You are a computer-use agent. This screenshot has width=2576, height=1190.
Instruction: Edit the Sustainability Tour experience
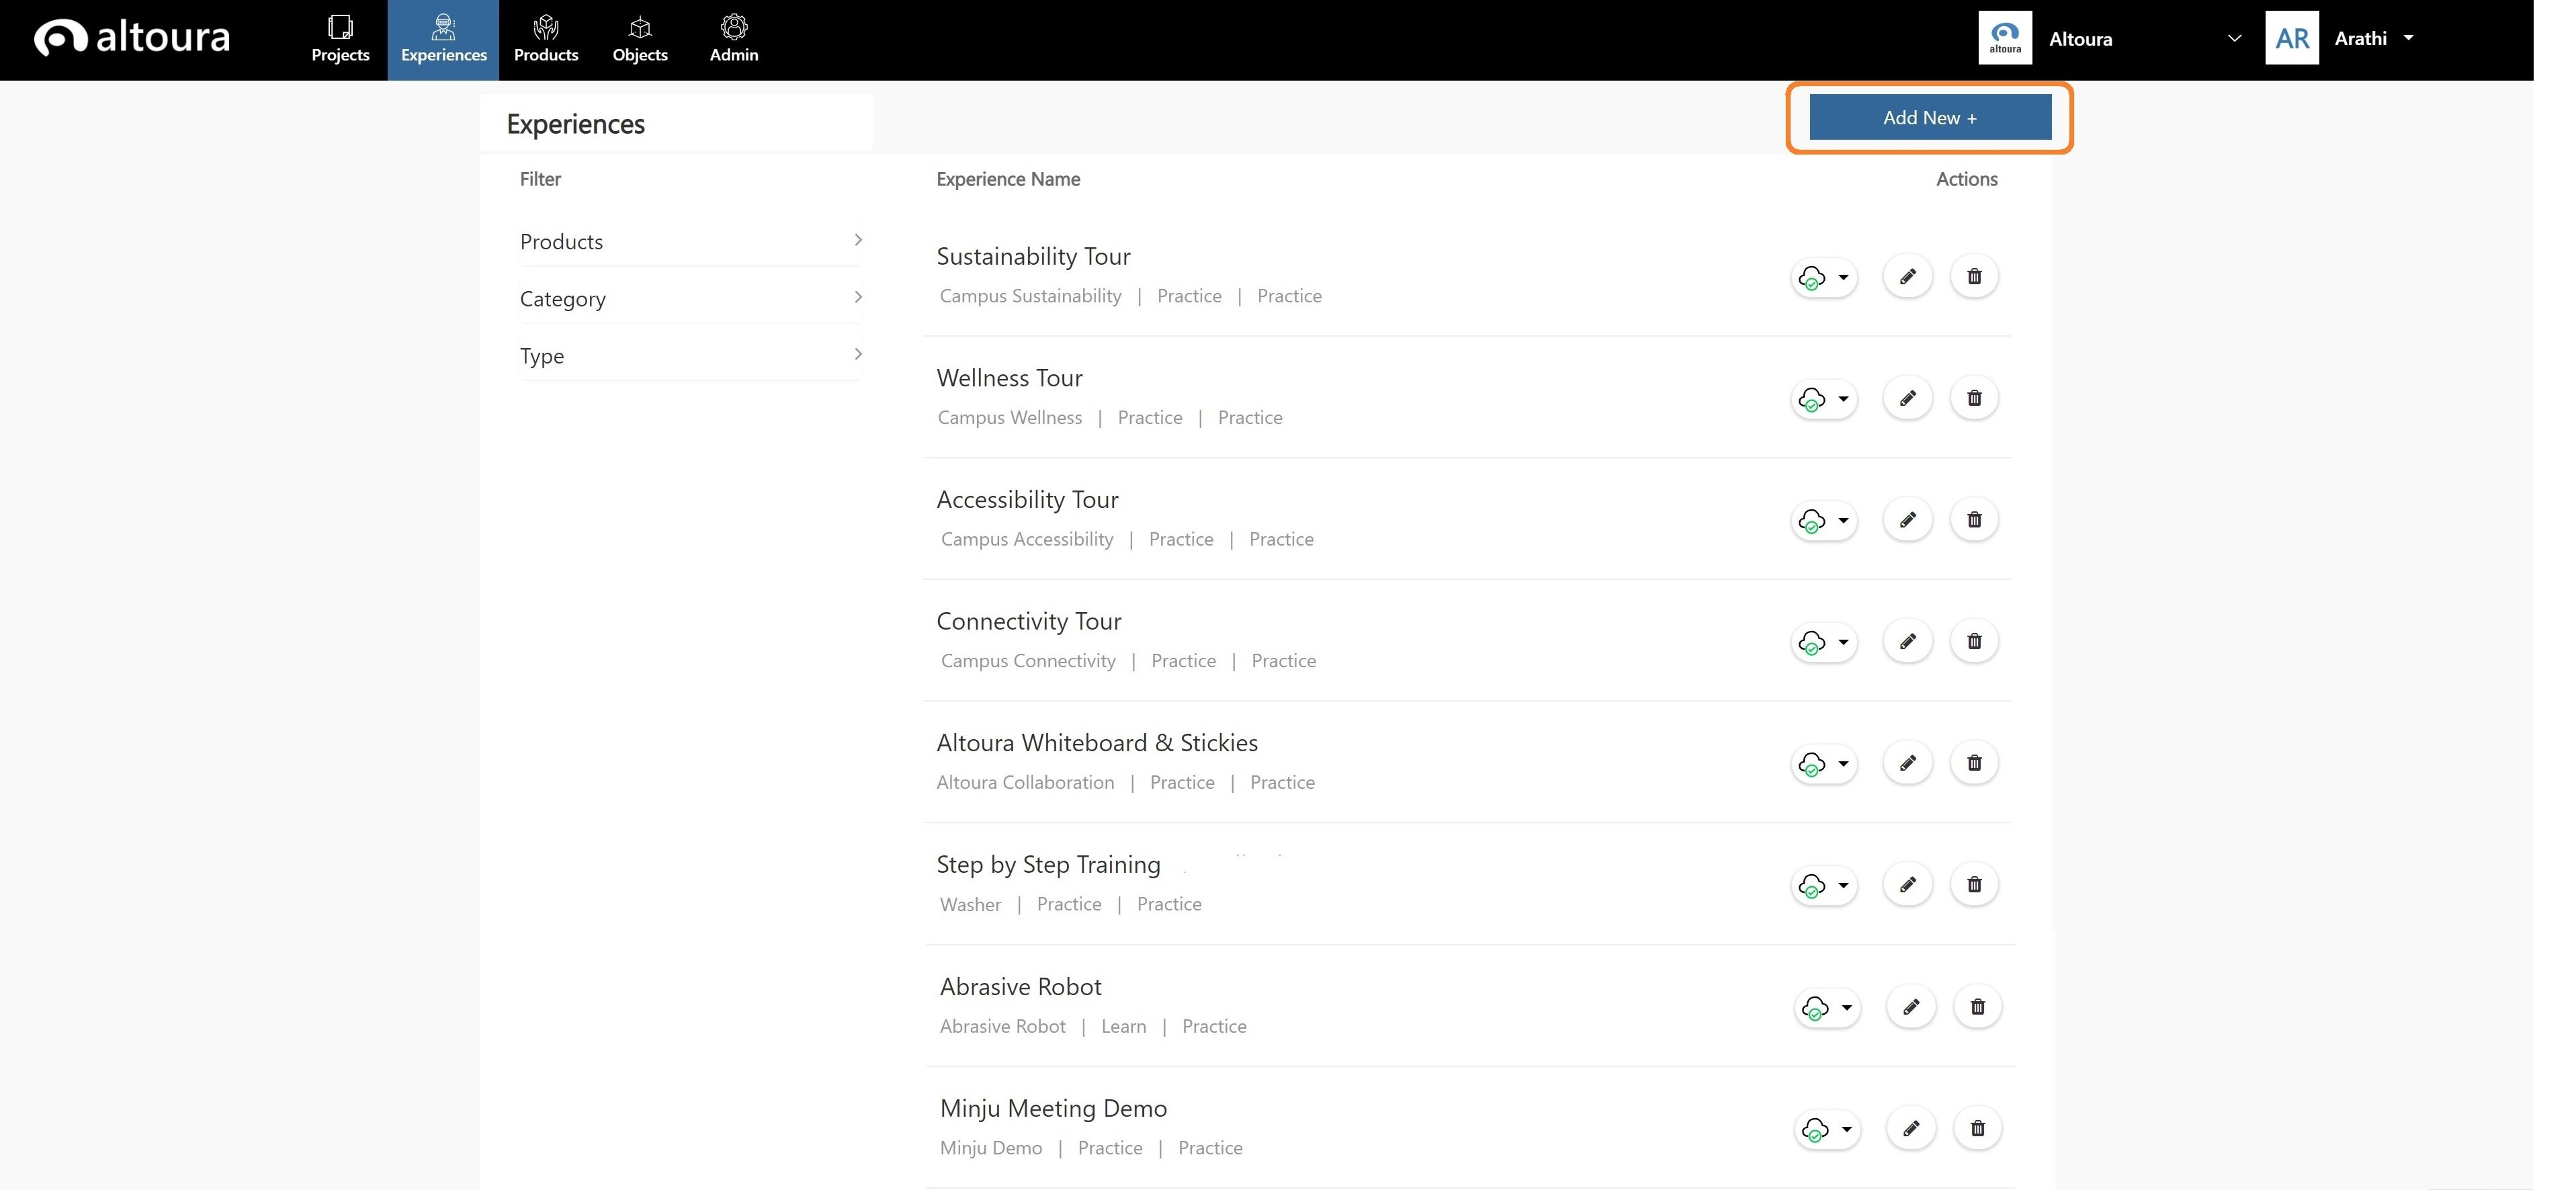(1907, 276)
